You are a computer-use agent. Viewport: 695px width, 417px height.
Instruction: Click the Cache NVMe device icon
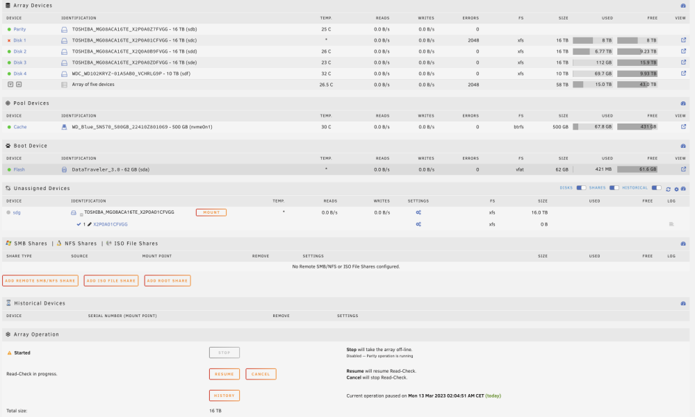coord(64,126)
